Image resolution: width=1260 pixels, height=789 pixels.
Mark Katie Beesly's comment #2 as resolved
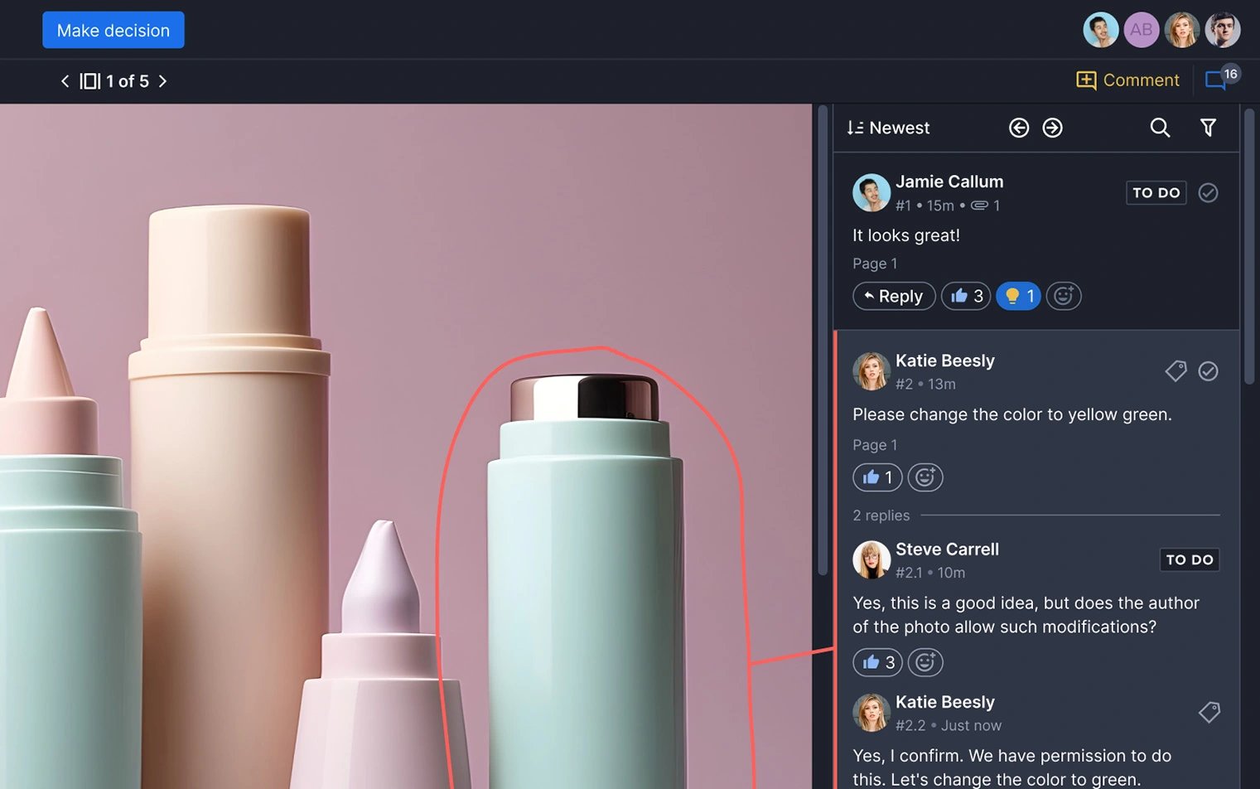click(x=1208, y=371)
